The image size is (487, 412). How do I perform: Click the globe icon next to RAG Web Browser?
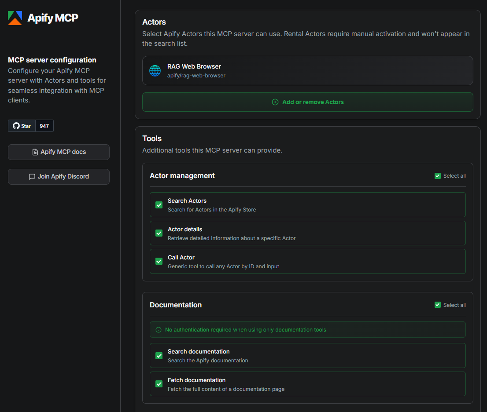pos(155,70)
